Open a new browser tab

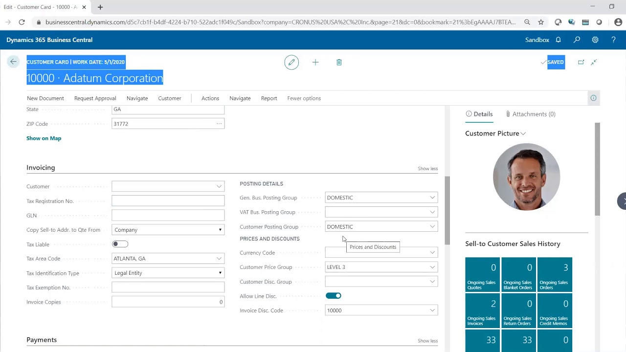(x=100, y=7)
